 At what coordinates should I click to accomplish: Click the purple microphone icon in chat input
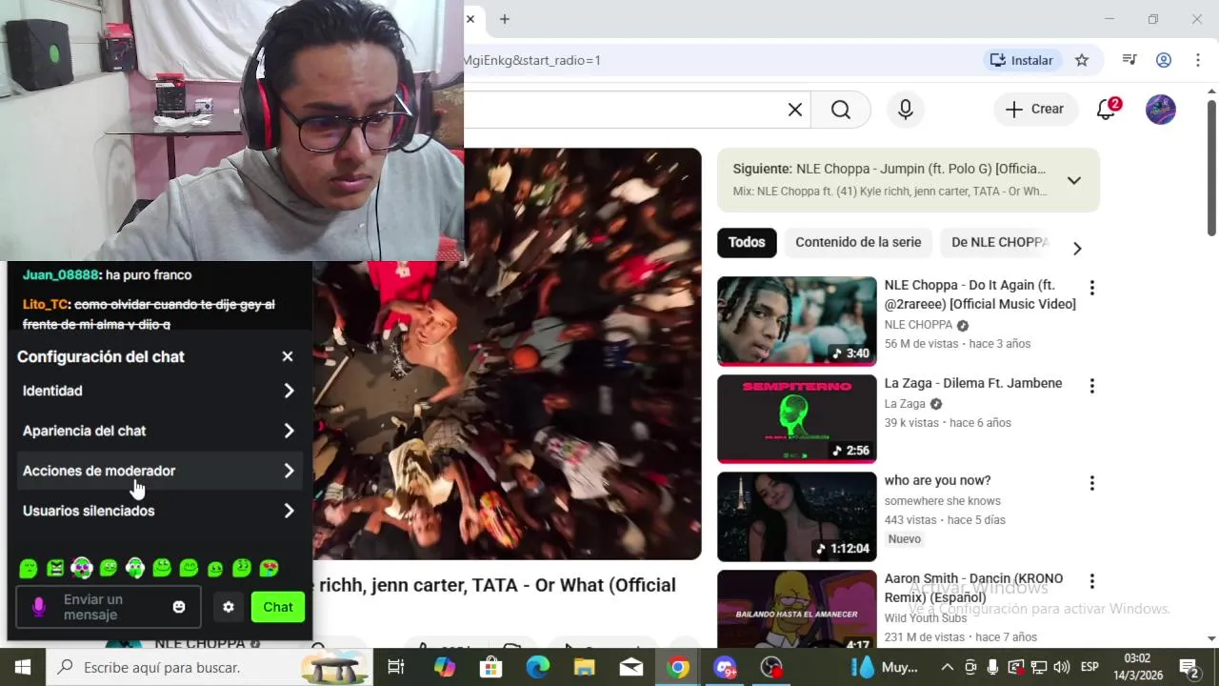pyautogui.click(x=39, y=607)
